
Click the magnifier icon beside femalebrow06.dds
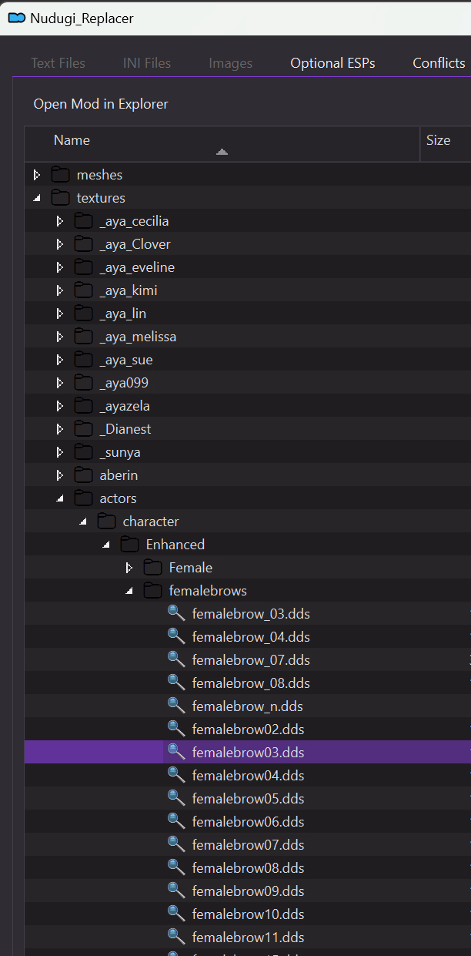[176, 821]
